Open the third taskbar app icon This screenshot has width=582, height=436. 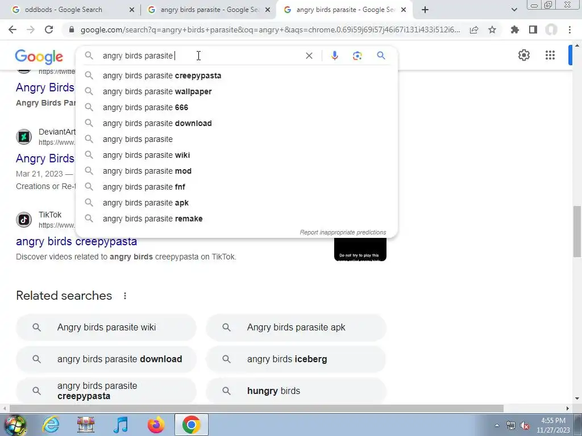(x=86, y=425)
